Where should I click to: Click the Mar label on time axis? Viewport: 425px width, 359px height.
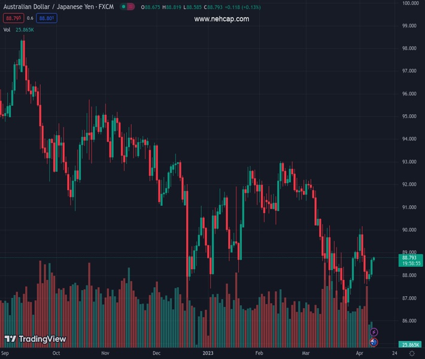[306, 354]
